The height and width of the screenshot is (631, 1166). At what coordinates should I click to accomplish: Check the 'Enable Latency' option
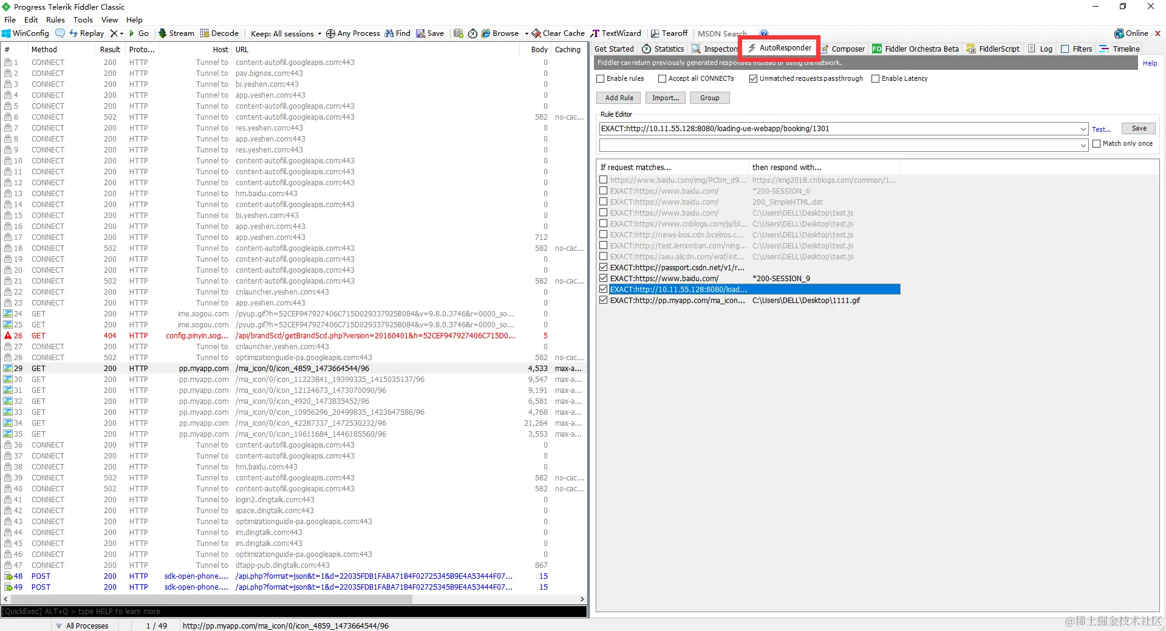(x=876, y=78)
